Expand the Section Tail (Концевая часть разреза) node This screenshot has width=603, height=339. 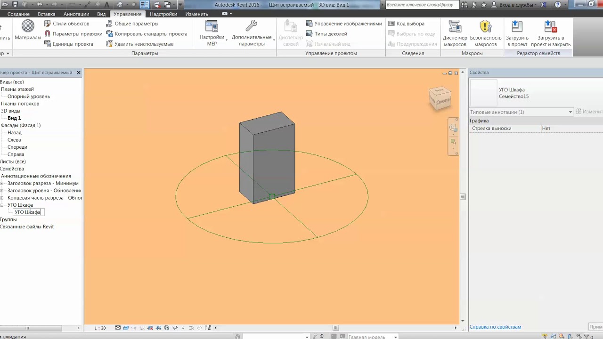[2, 198]
